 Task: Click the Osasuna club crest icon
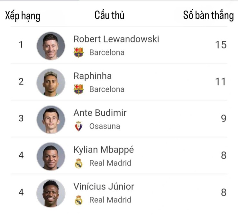point(78,126)
